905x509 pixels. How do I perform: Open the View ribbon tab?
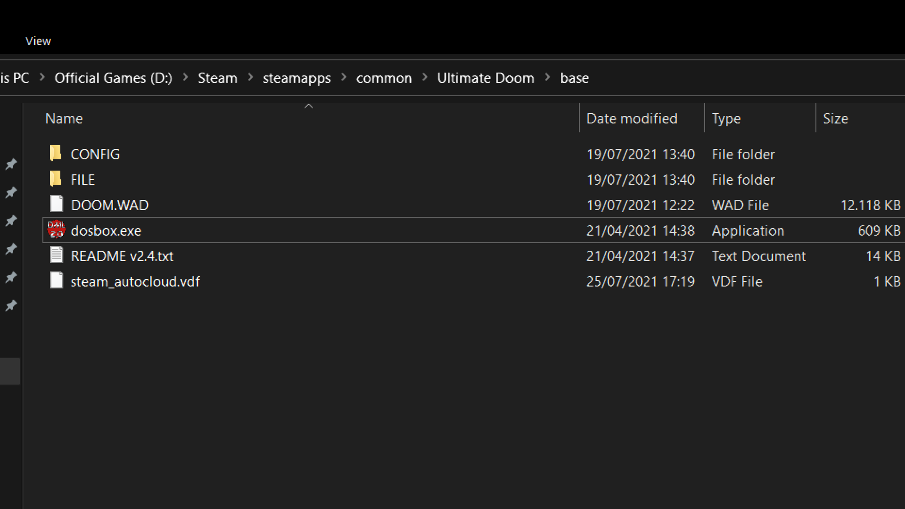coord(38,41)
